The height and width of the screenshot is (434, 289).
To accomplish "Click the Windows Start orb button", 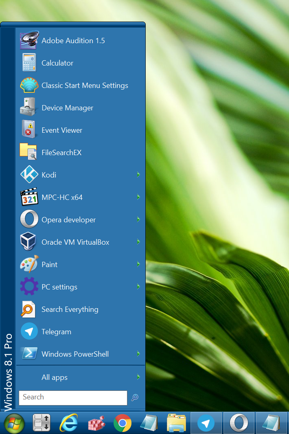I will 14,423.
